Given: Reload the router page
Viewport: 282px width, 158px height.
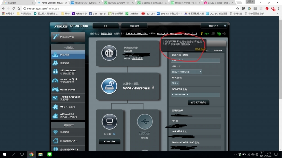Looking at the screenshot, I should (x=13, y=9).
